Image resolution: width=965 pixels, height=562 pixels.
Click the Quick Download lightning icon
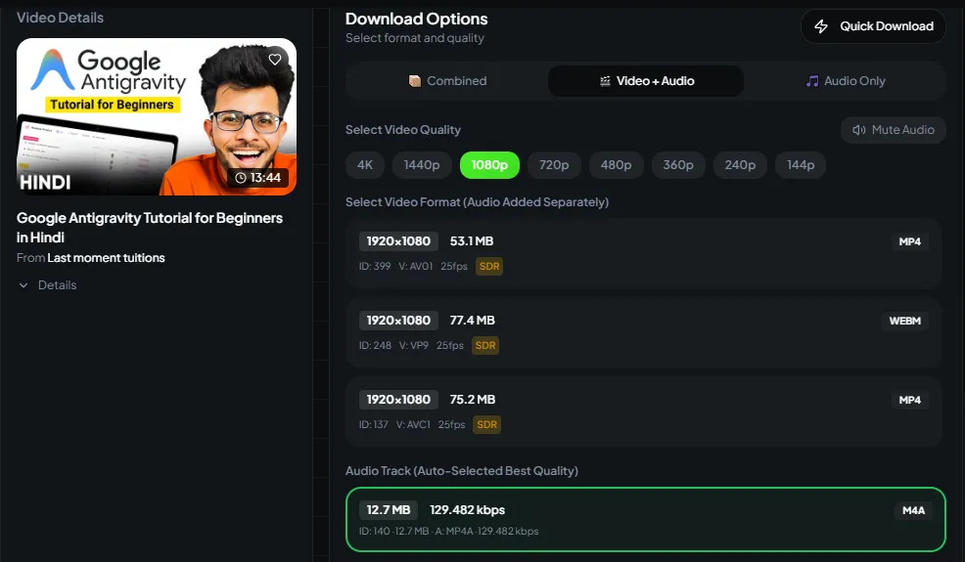[x=821, y=26]
